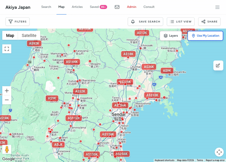
Task: Select the A$144K price marker
Action: (x=72, y=62)
